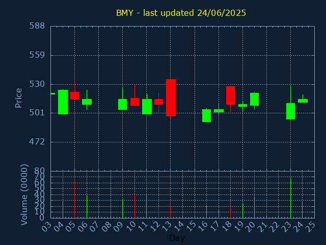The width and height of the screenshot is (326, 245).
Task: Click the small green candlestick for day 19
Action: point(242,106)
